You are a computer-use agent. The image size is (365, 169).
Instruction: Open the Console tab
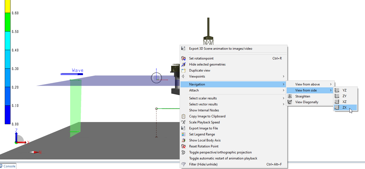(9, 166)
